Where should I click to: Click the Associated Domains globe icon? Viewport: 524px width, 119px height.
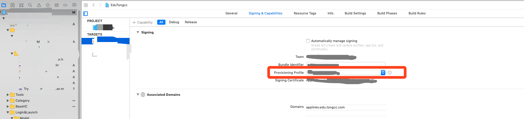tap(143, 95)
